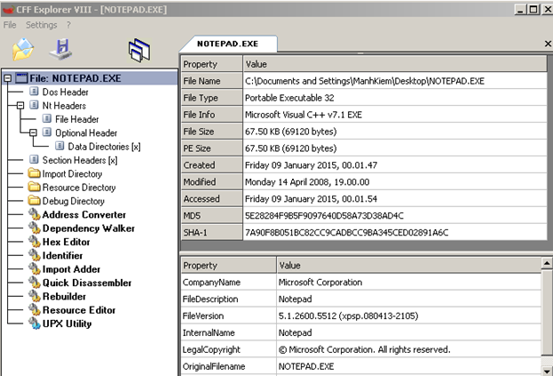Open the Rebuilder tool
The width and height of the screenshot is (553, 376).
pyautogui.click(x=64, y=297)
